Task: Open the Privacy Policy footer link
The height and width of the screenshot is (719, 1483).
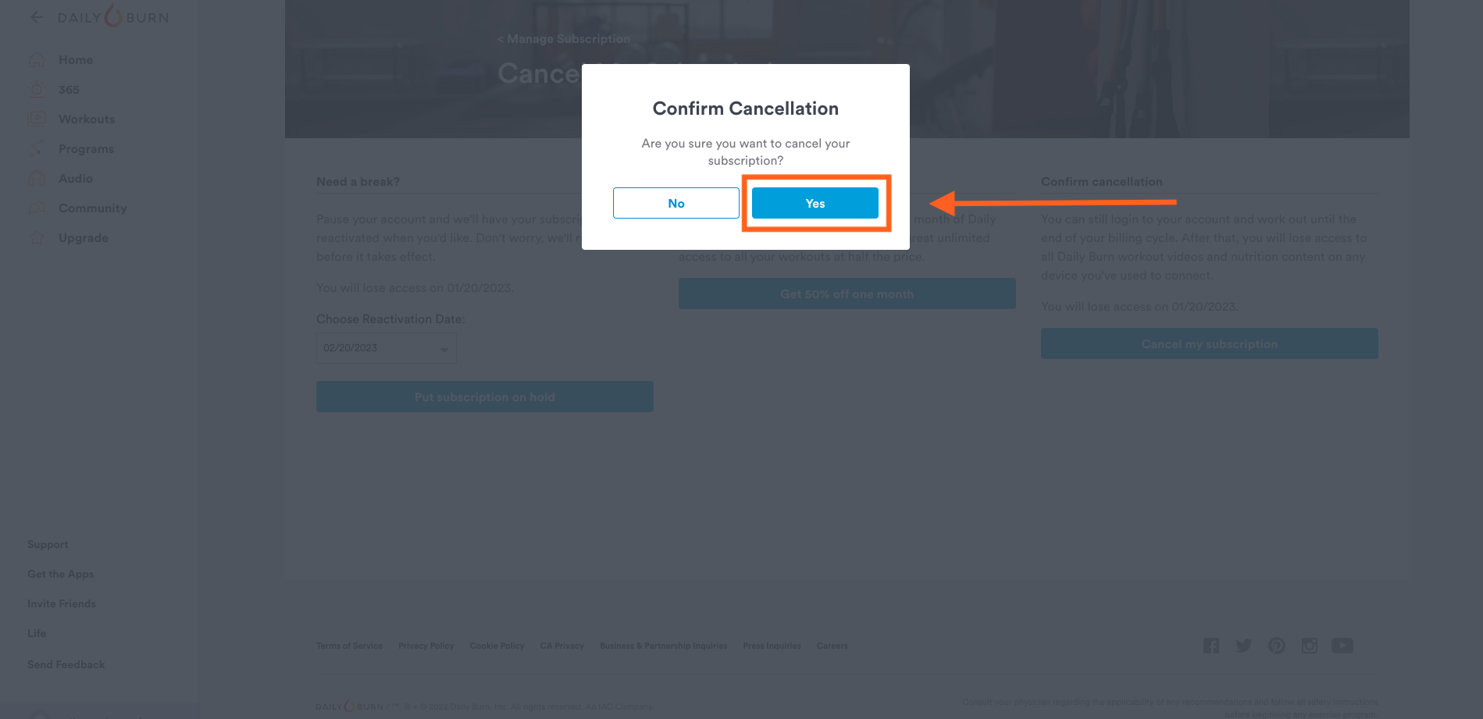Action: (426, 646)
